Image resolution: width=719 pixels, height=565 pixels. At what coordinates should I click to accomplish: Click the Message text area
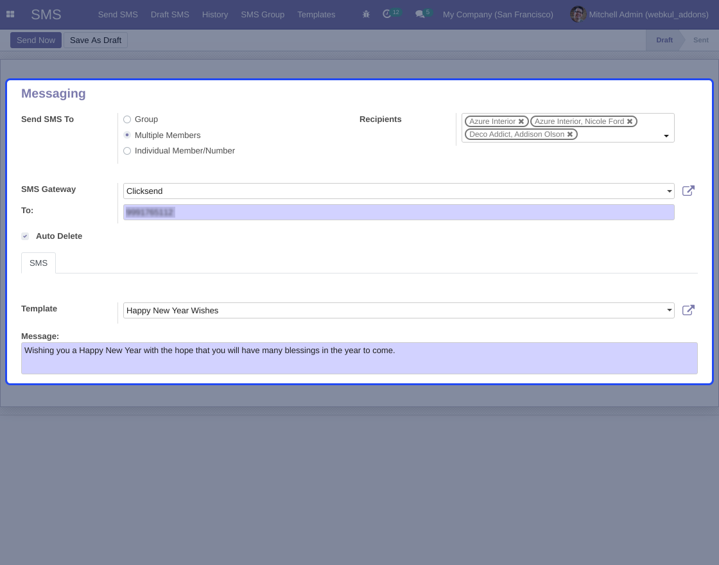point(359,358)
